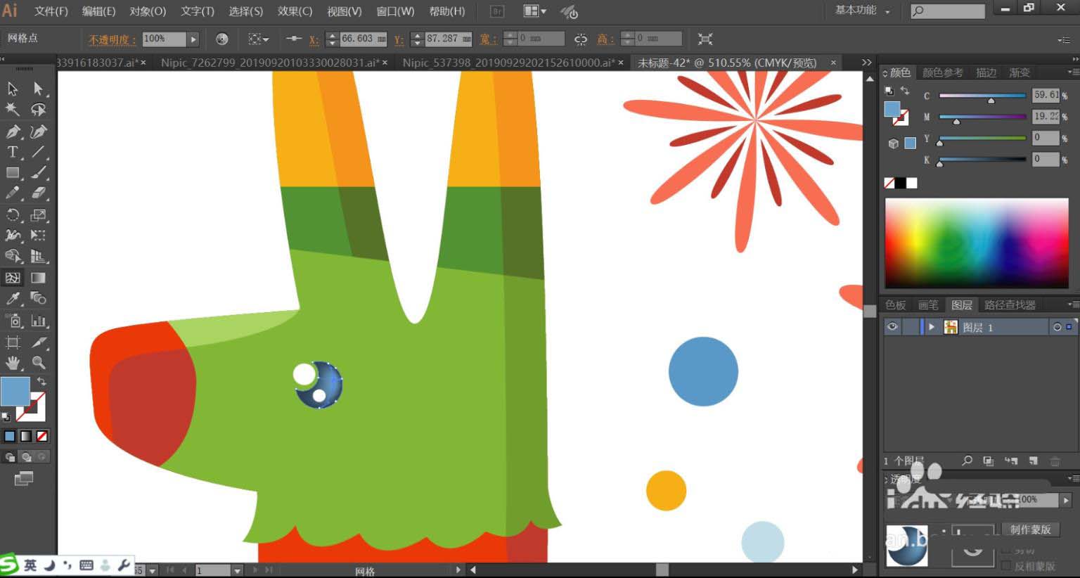
Task: Switch to the Gradient tool
Action: click(39, 278)
